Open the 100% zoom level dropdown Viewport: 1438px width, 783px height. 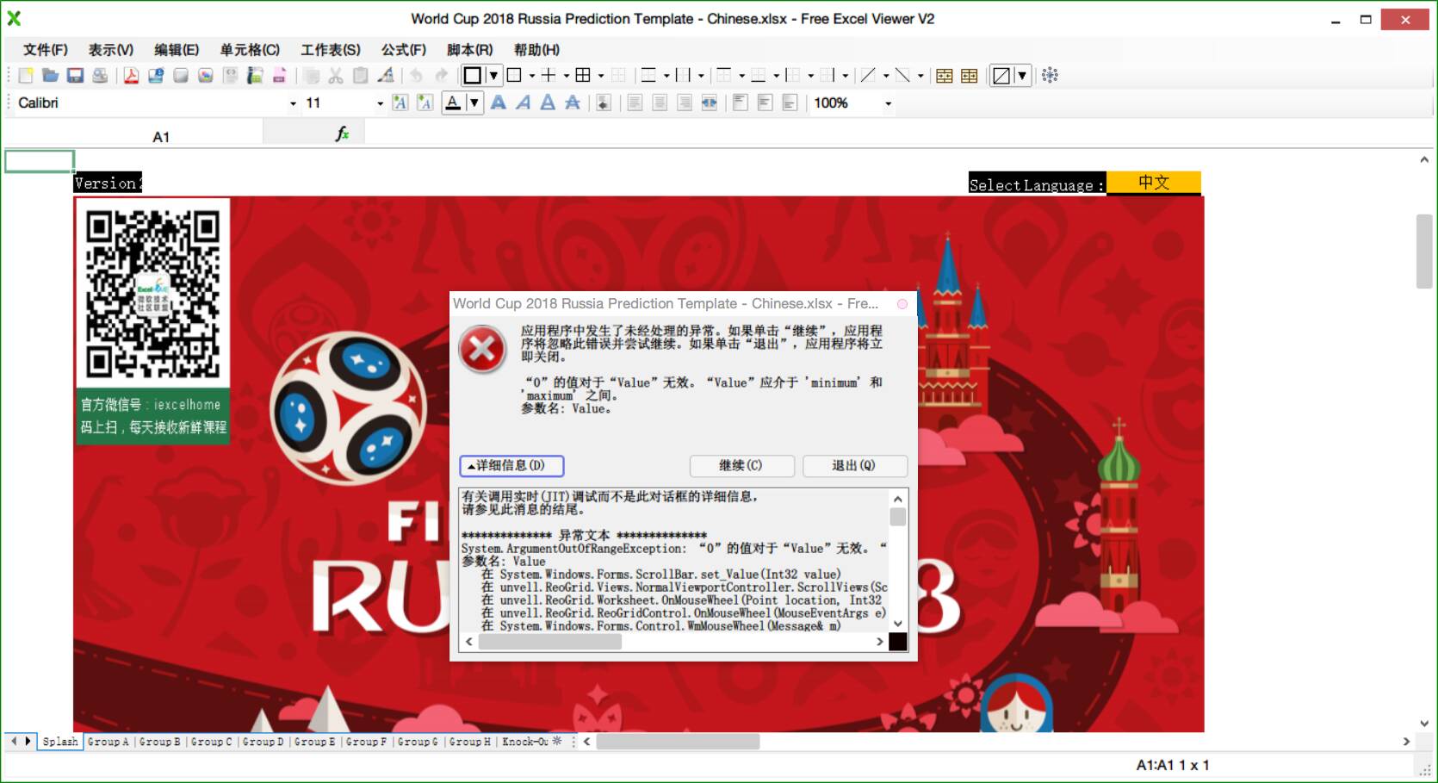pos(889,103)
